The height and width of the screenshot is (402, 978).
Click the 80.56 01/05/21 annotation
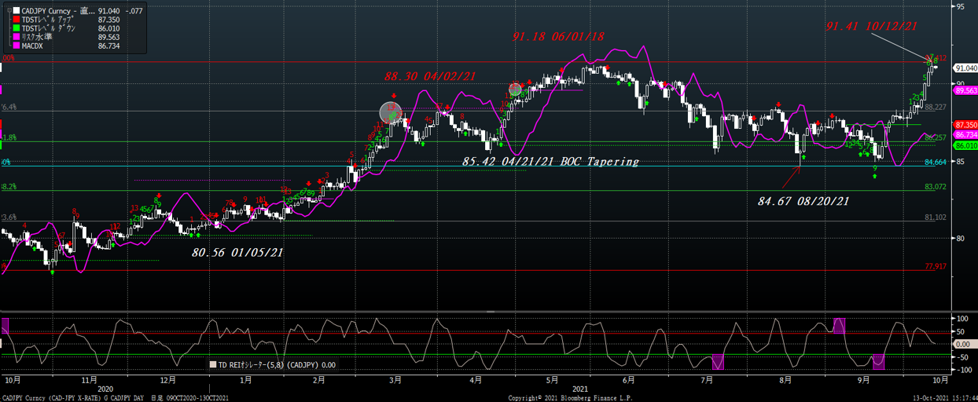tap(238, 253)
